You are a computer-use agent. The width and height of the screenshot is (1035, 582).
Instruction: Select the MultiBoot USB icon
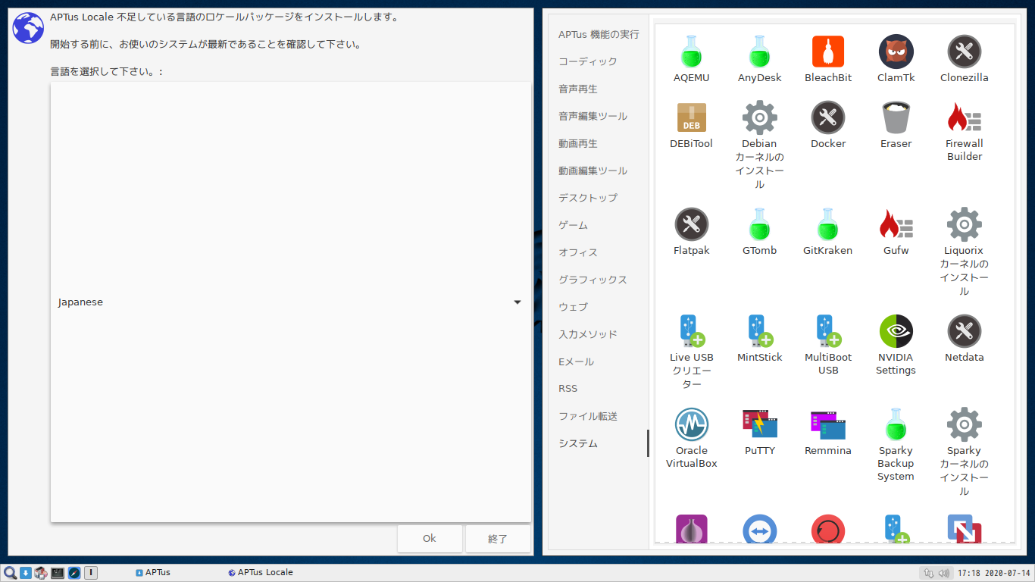coord(828,331)
